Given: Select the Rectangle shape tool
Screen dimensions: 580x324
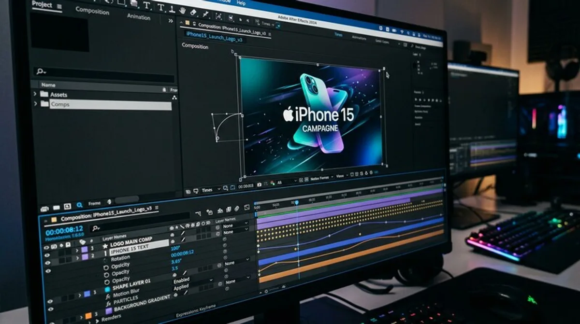Looking at the screenshot, I should [x=121, y=2].
